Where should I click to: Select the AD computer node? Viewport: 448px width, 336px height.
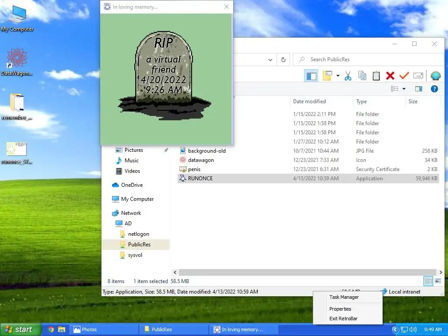coord(128,224)
